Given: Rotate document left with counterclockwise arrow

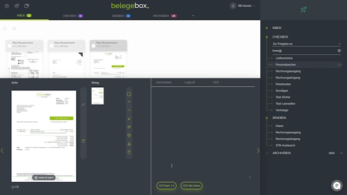Looking at the screenshot, I should [x=129, y=102].
